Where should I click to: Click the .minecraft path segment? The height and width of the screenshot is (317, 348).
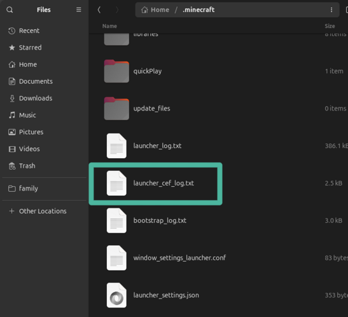198,10
